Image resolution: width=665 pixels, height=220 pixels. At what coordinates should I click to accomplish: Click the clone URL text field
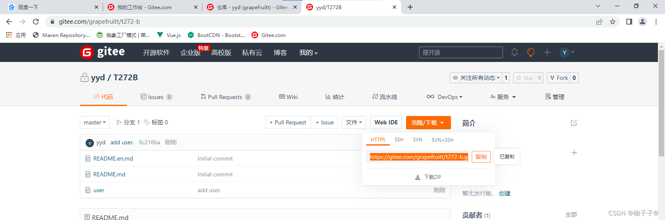(418, 157)
